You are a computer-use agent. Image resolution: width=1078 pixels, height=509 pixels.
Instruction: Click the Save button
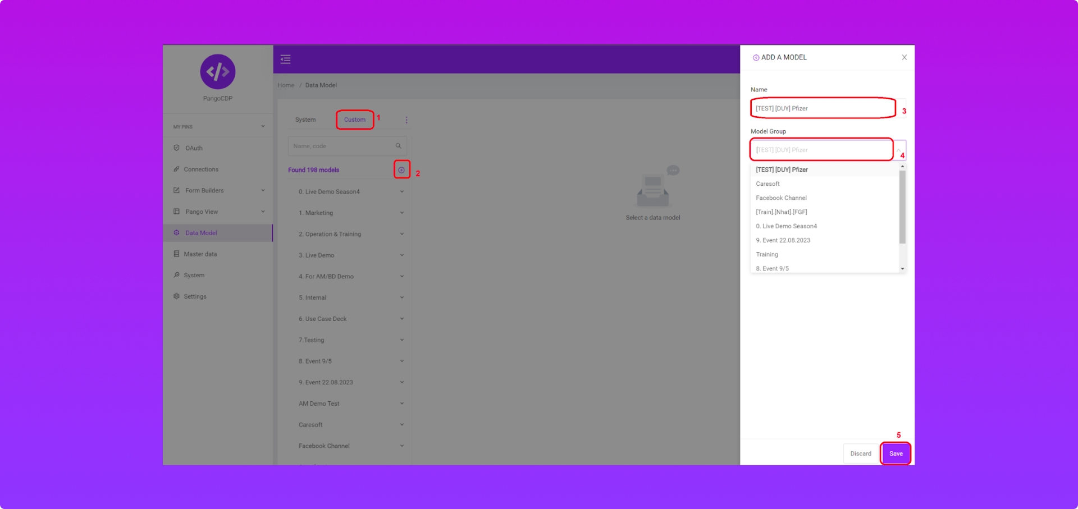point(896,453)
